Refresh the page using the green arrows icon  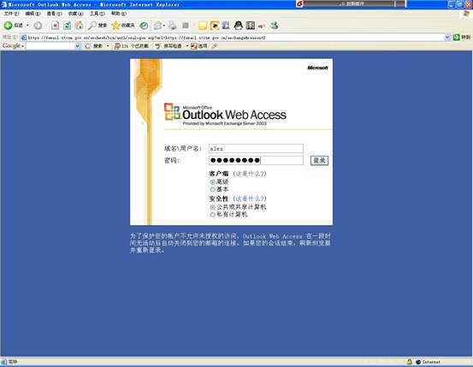67,26
